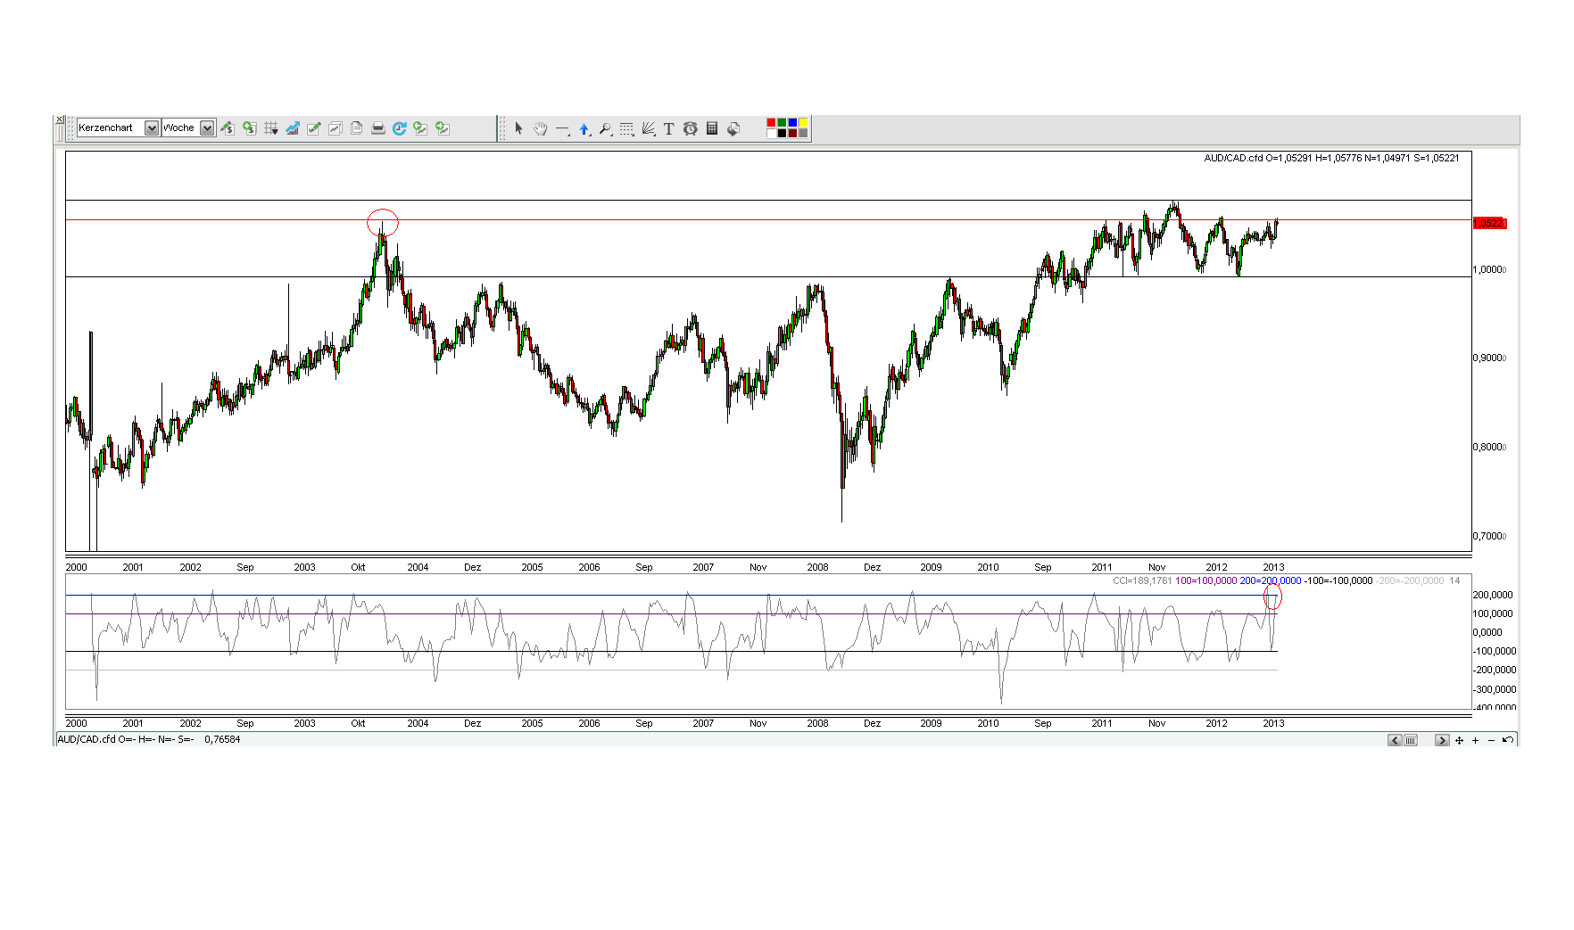Print the chart with the printer icon
This screenshot has height=930, width=1574.
point(378,128)
